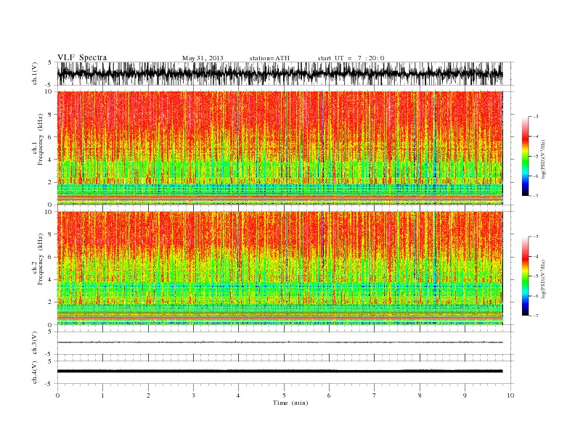The width and height of the screenshot is (575, 444).
Task: Click the "ch.4(V)" axis label
Action: click(35, 372)
